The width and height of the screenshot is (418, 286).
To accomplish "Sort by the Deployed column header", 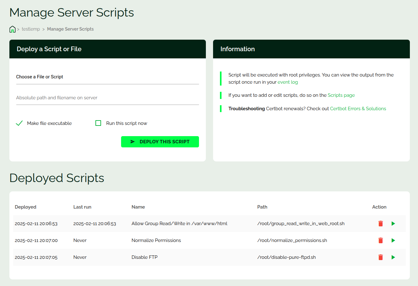I will point(25,207).
